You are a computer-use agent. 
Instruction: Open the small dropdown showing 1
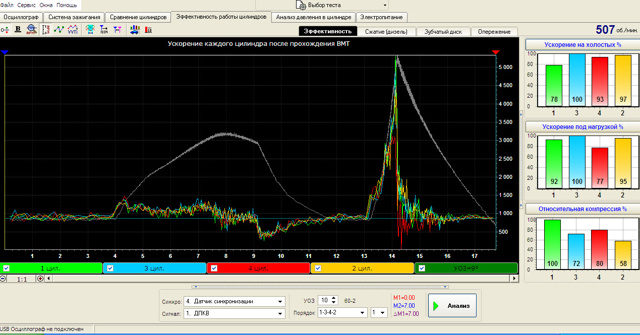pyautogui.click(x=378, y=312)
